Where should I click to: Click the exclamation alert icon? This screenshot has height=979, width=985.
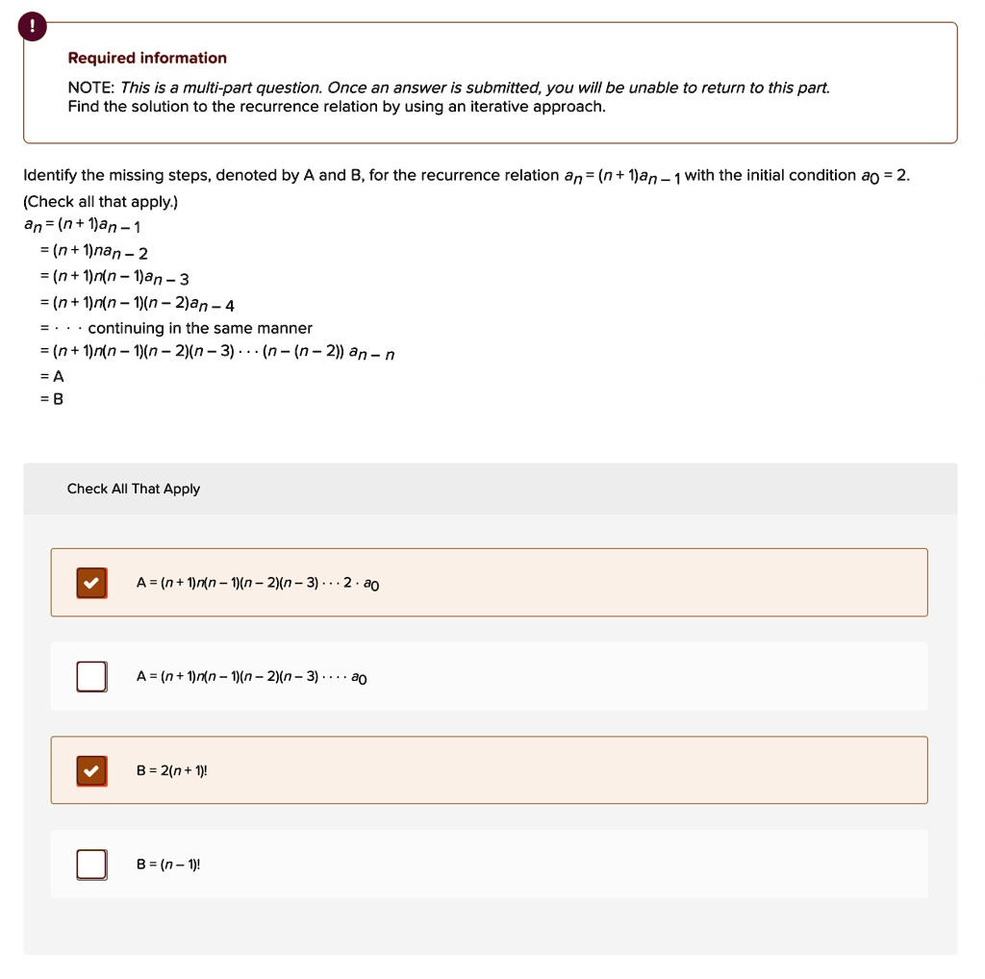[x=32, y=26]
